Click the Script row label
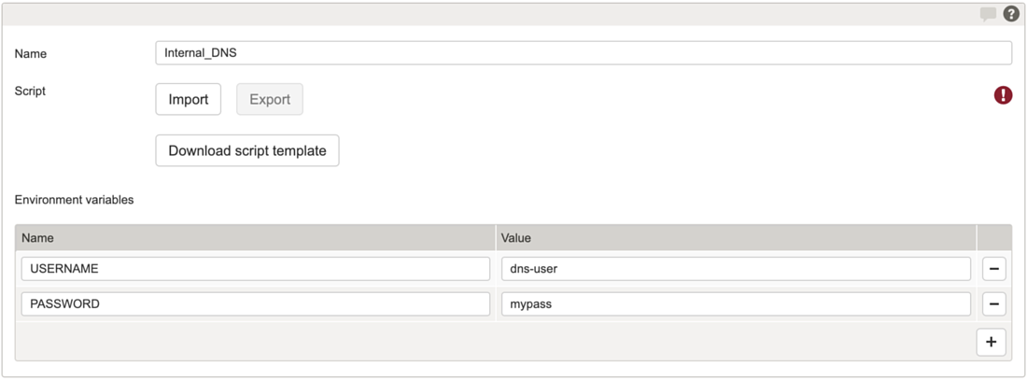 (30, 91)
